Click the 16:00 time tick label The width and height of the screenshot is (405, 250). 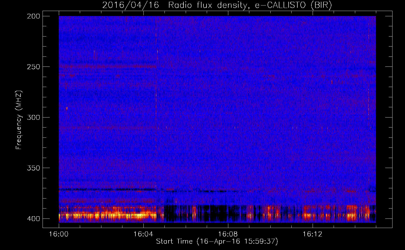pos(59,234)
